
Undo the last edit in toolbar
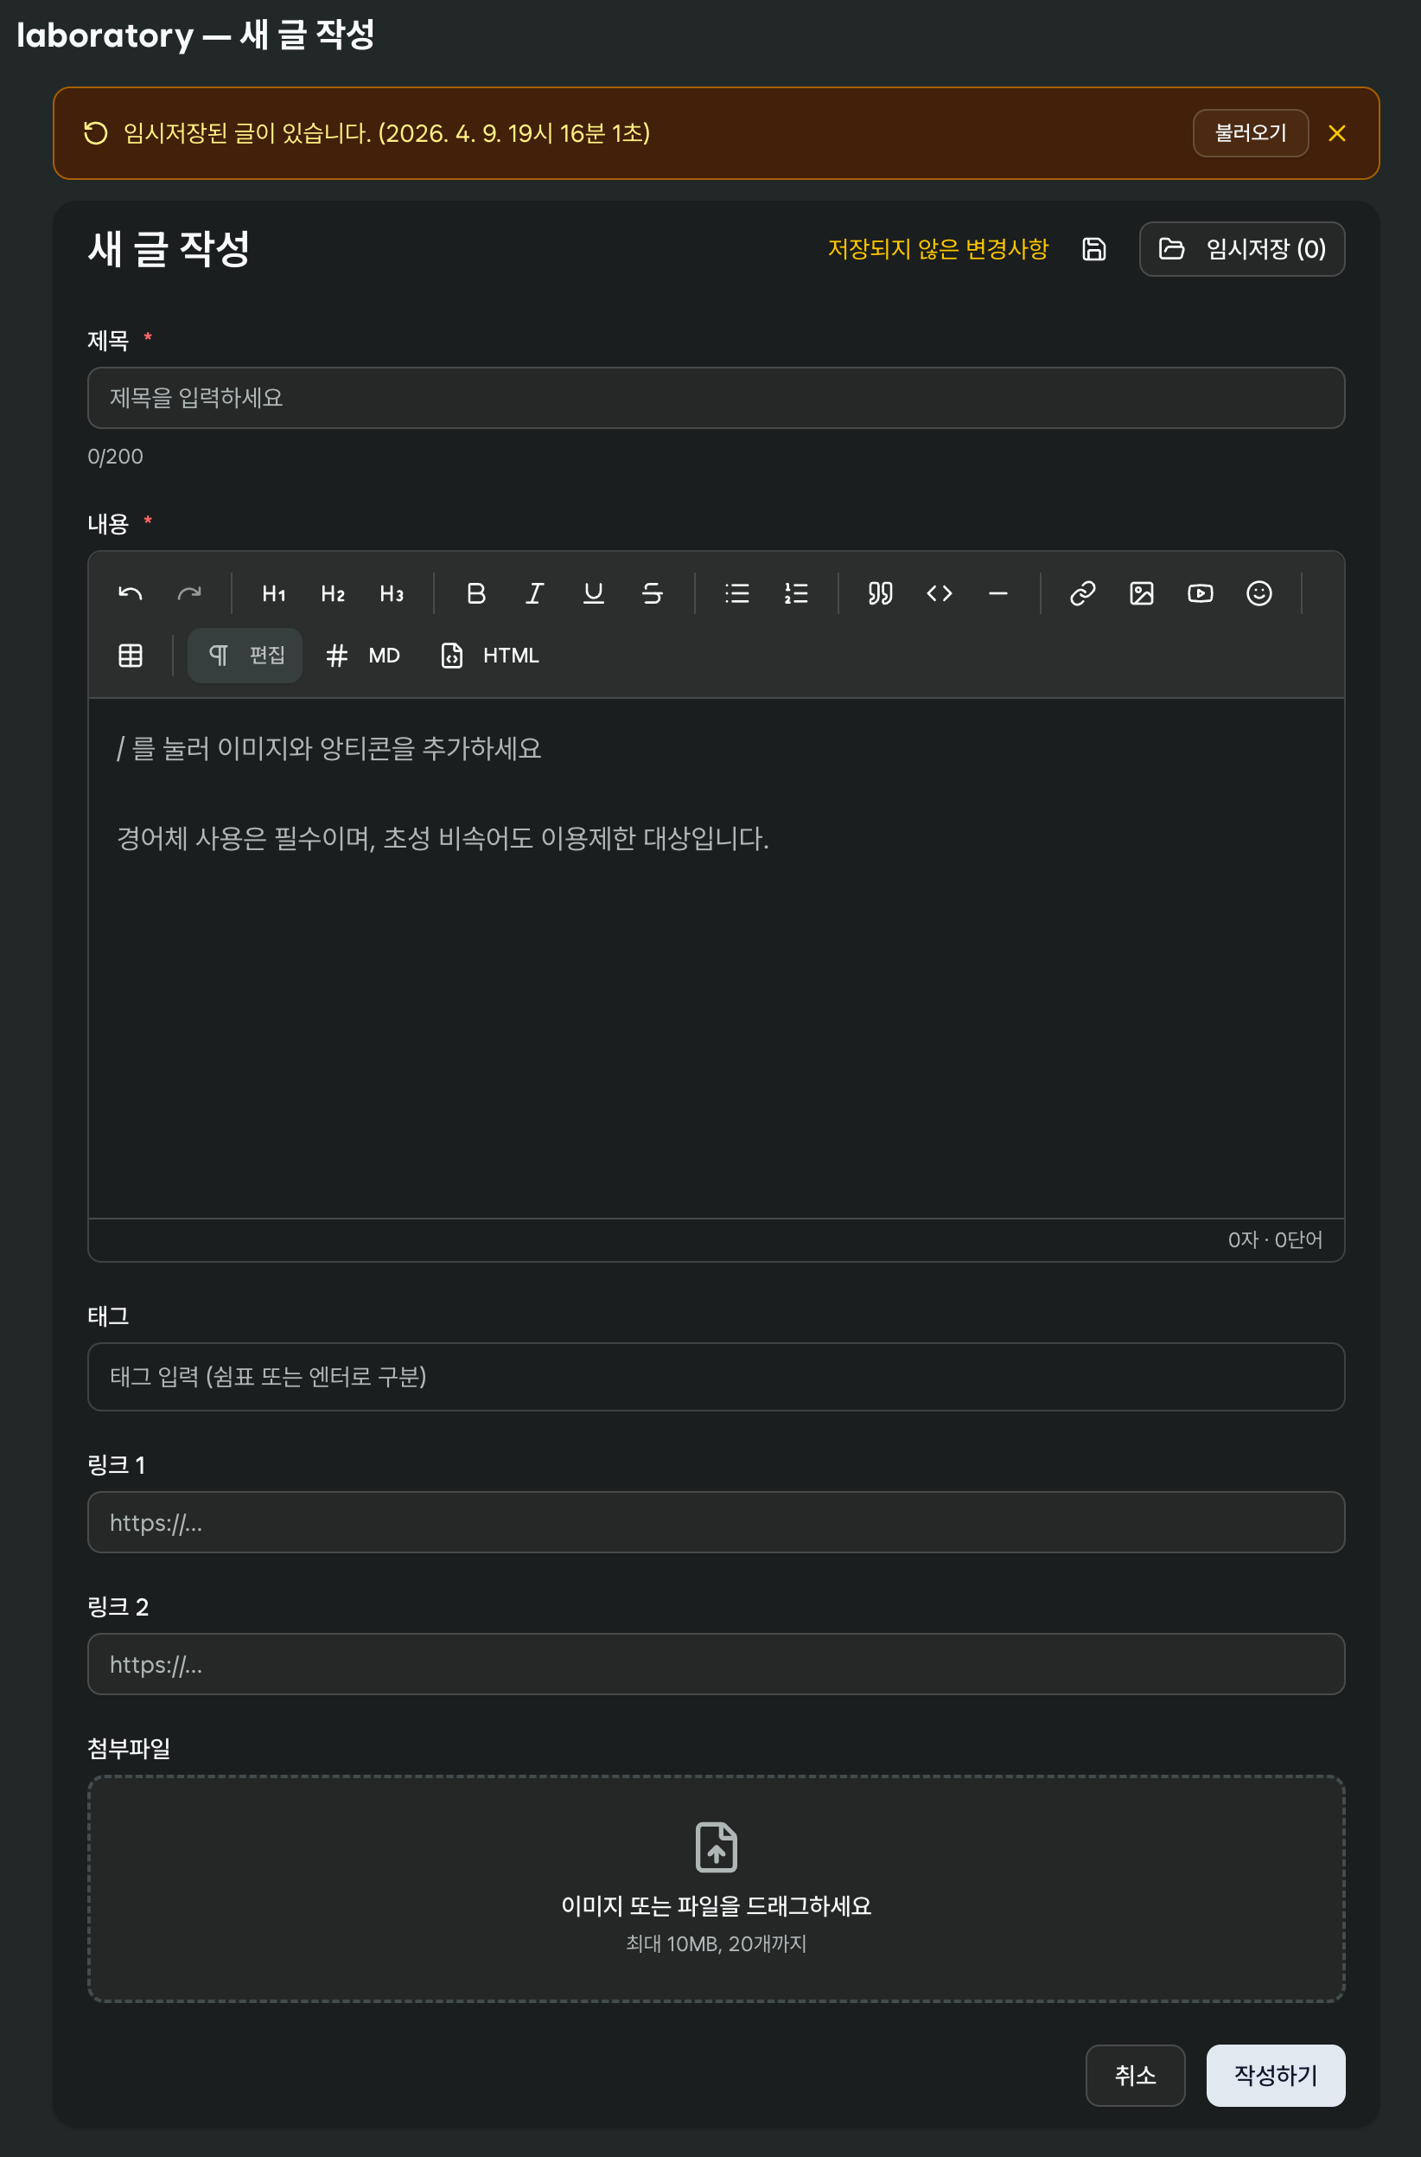(131, 593)
